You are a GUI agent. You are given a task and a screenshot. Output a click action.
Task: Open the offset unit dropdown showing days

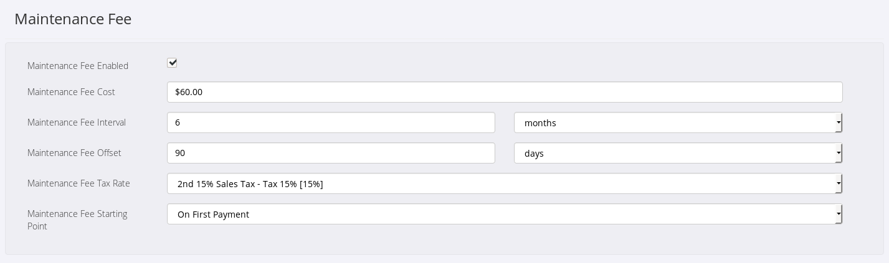pos(673,153)
